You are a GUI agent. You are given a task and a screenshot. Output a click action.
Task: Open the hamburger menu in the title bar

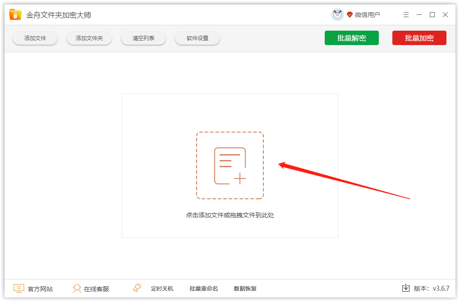pos(405,14)
